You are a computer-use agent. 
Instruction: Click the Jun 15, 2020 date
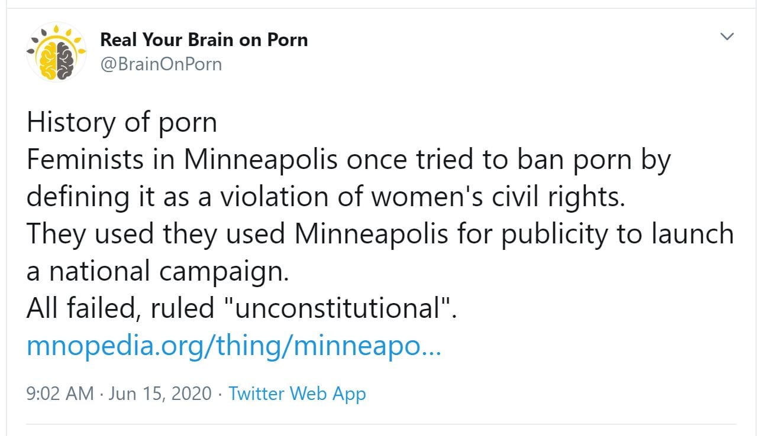[160, 393]
